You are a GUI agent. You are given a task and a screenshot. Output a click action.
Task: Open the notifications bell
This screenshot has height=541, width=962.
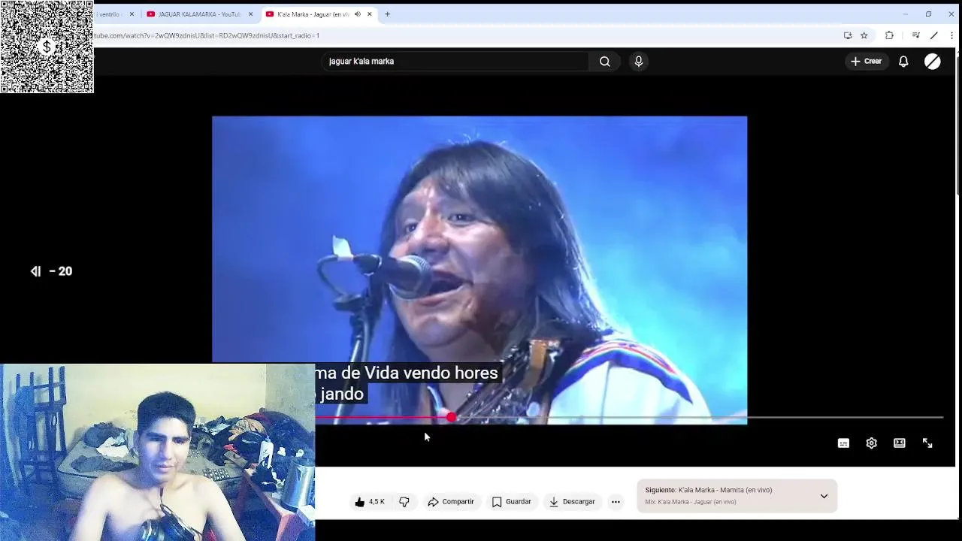click(x=903, y=62)
